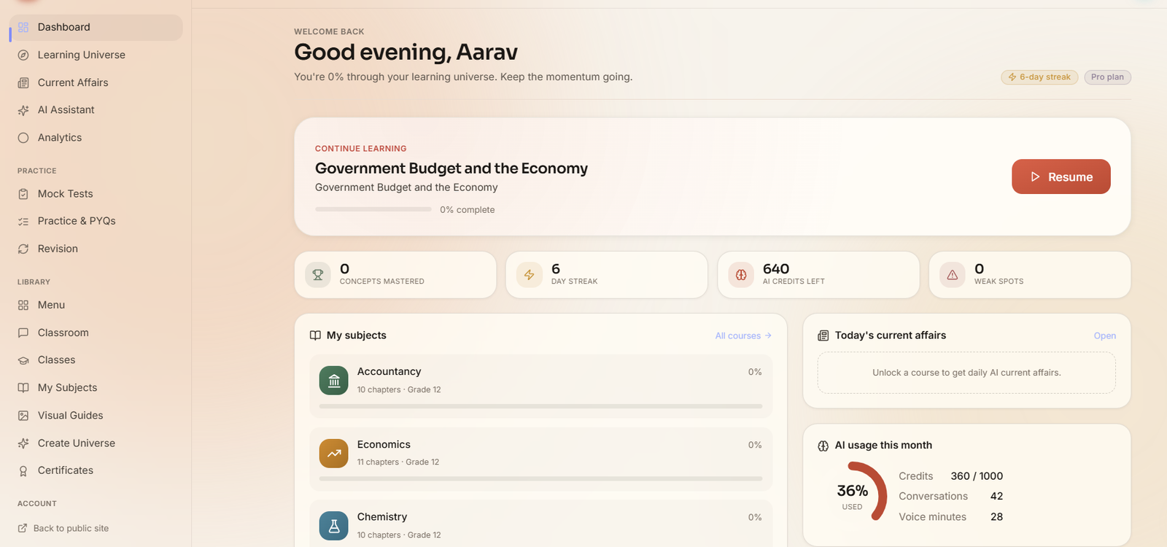Screen dimensions: 1167x547
Task: Click the Practice & PYQs checklist icon
Action: coord(23,221)
